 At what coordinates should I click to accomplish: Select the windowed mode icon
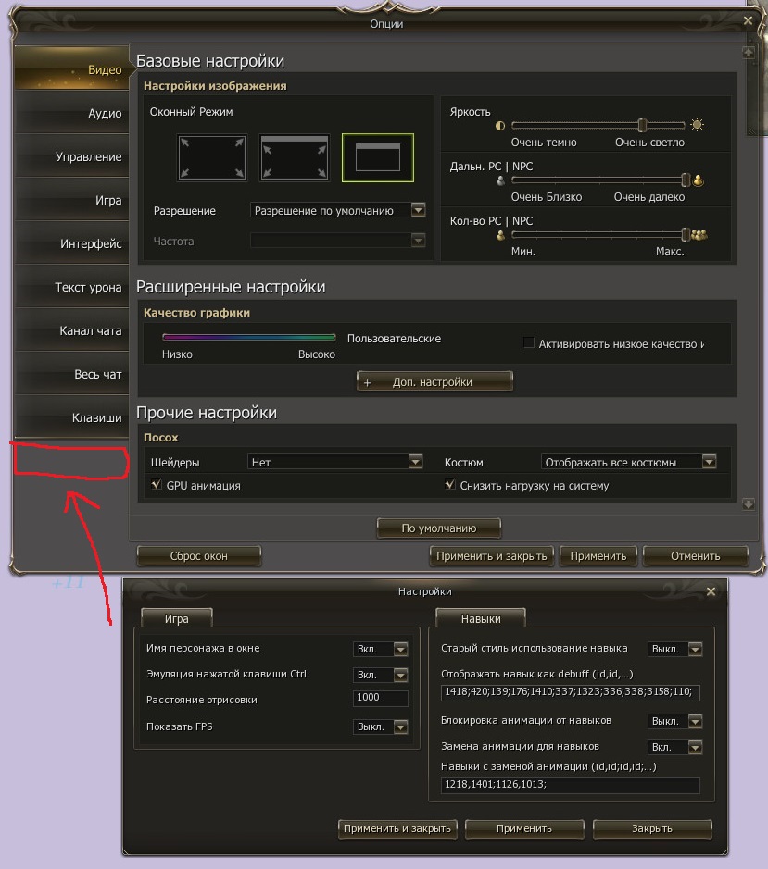point(377,157)
